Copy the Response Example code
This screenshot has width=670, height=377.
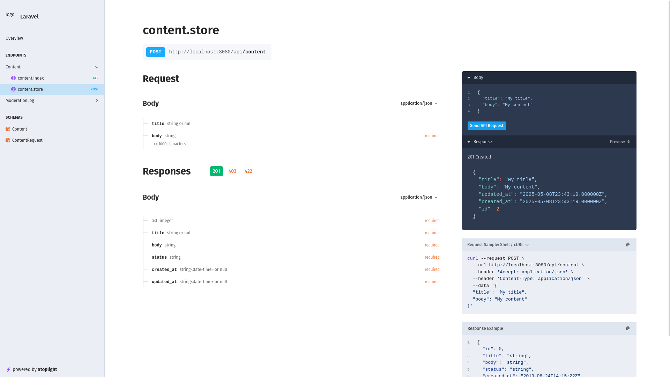coord(627,328)
